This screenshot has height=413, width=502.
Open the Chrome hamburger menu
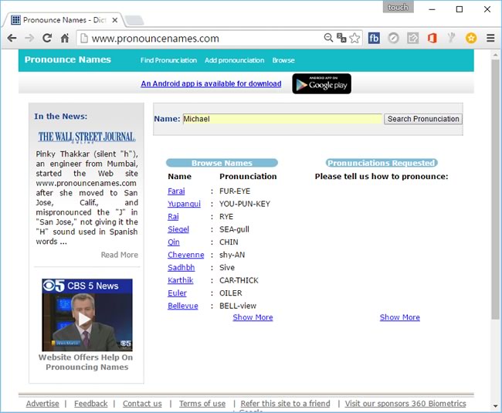pyautogui.click(x=490, y=38)
